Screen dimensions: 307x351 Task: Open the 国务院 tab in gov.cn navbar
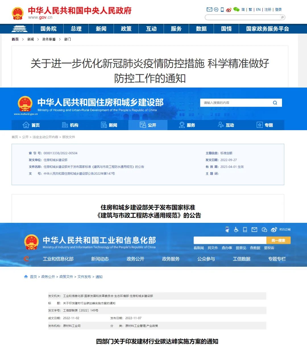(x=49, y=29)
